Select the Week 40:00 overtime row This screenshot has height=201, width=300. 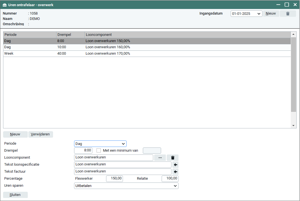(112, 54)
